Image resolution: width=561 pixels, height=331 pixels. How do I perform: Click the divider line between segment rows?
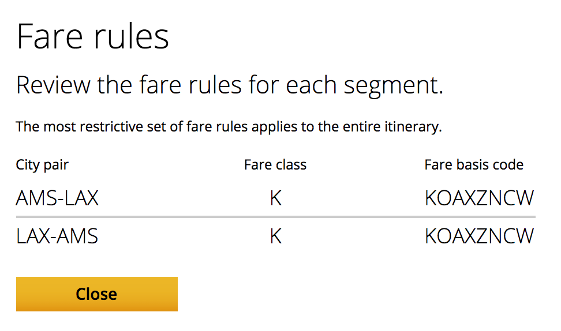pyautogui.click(x=275, y=217)
